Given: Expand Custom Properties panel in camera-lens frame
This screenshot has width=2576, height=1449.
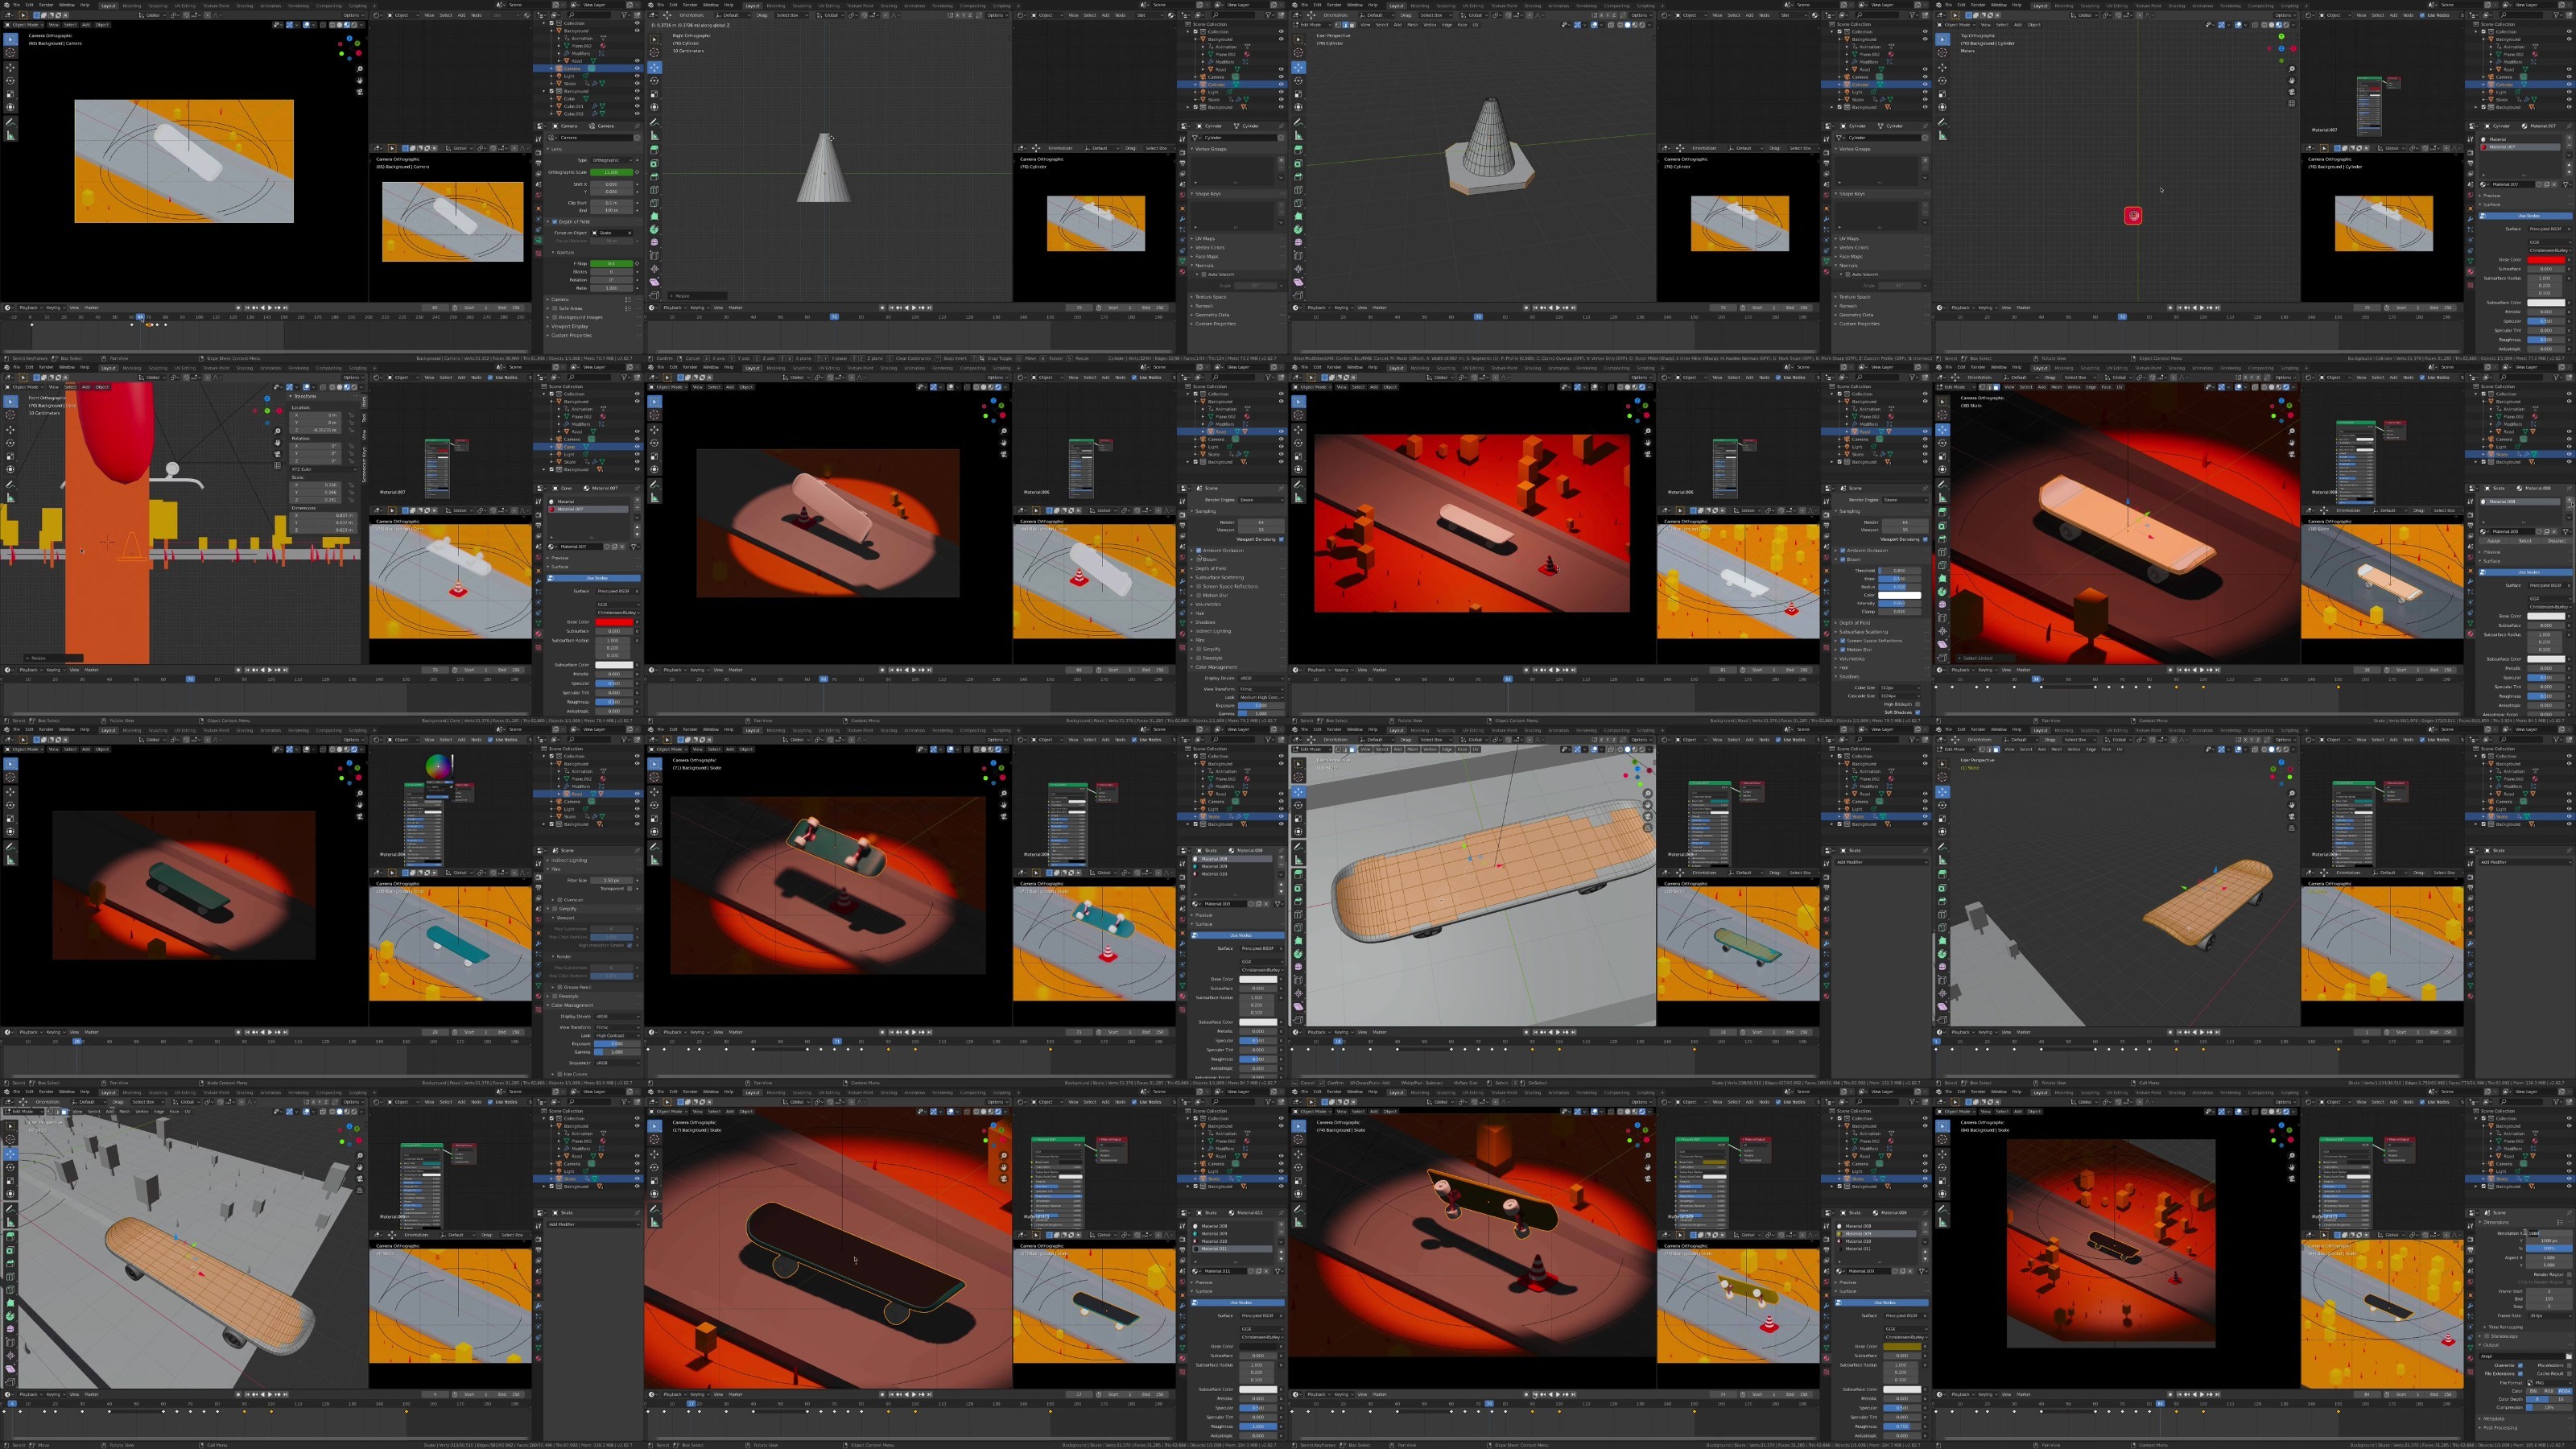Looking at the screenshot, I should [x=572, y=336].
